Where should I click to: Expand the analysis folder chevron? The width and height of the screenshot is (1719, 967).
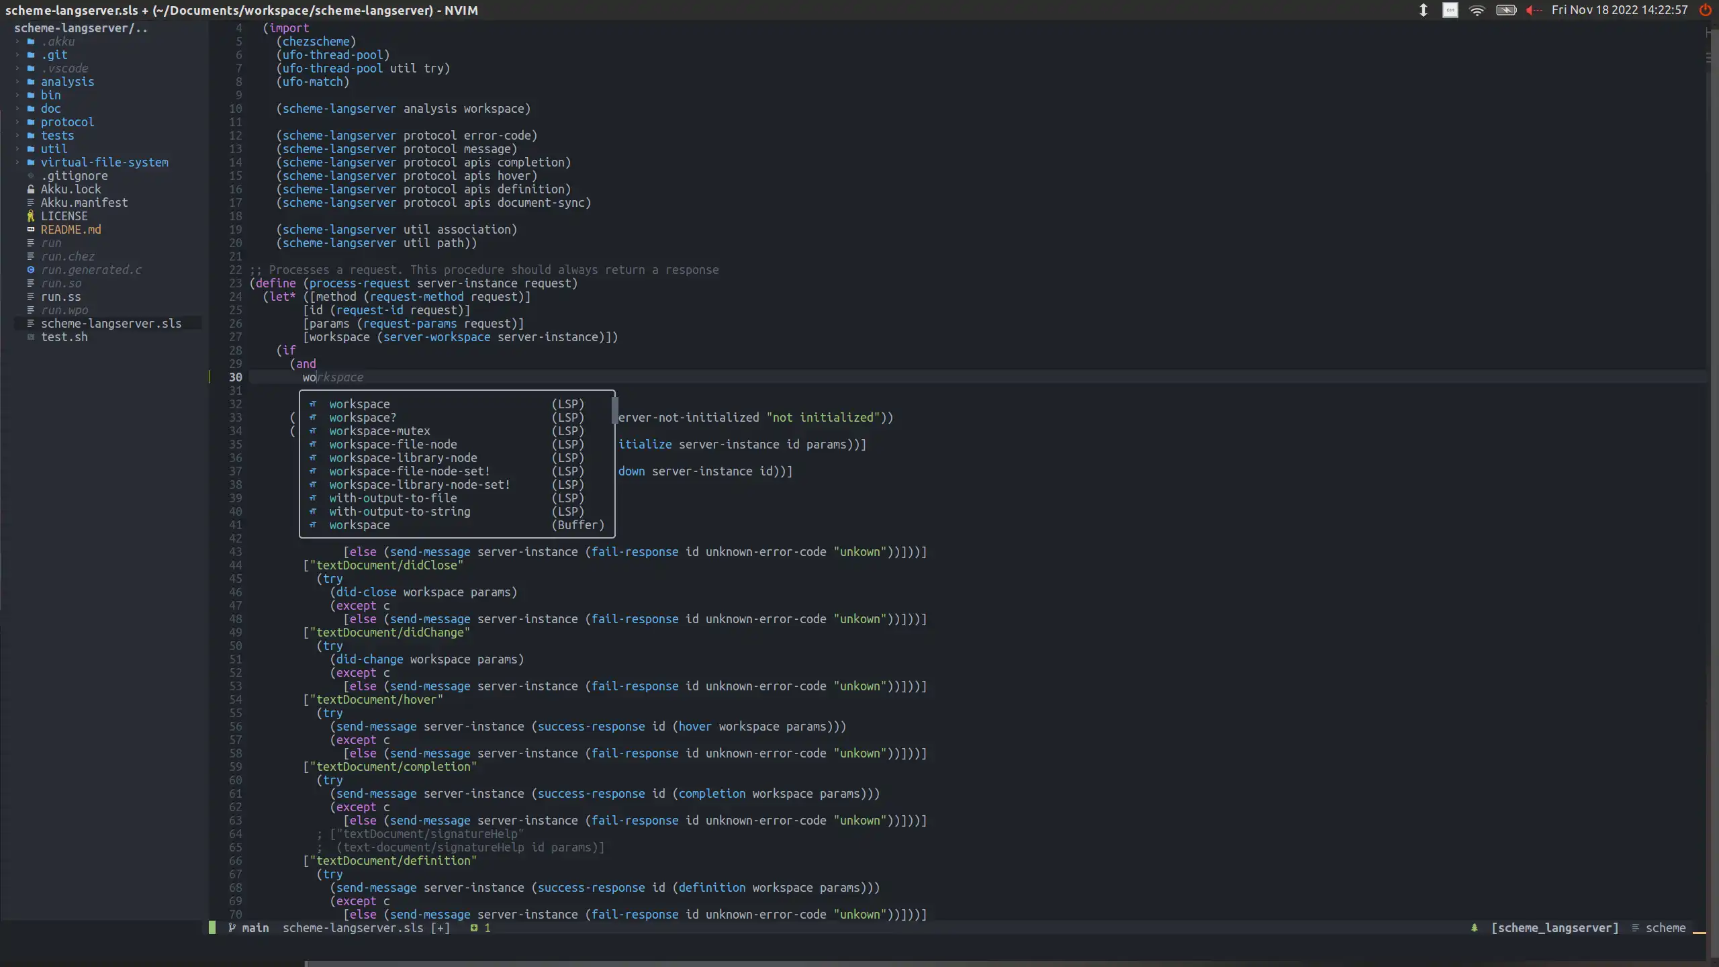click(17, 82)
